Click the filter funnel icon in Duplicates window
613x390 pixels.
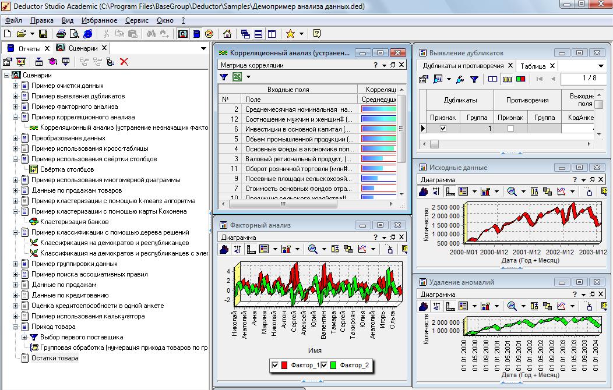tap(474, 79)
